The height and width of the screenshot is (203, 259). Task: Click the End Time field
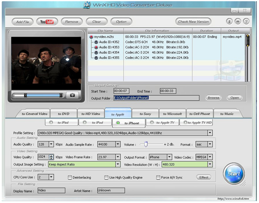coord(168,91)
